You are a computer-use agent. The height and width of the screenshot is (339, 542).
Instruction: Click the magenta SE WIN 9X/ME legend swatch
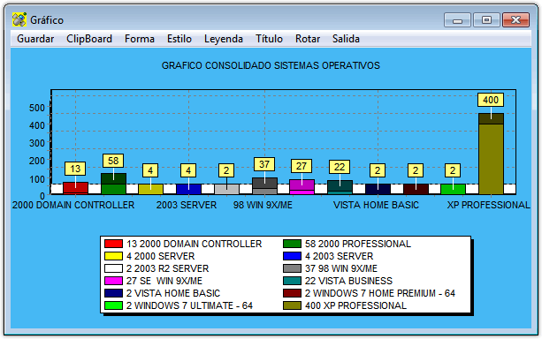click(113, 281)
